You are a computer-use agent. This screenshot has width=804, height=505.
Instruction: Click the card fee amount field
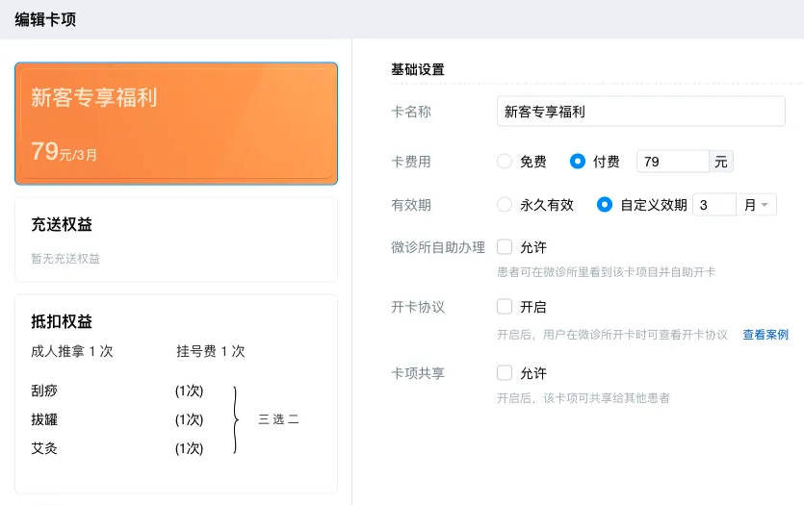[x=672, y=162]
